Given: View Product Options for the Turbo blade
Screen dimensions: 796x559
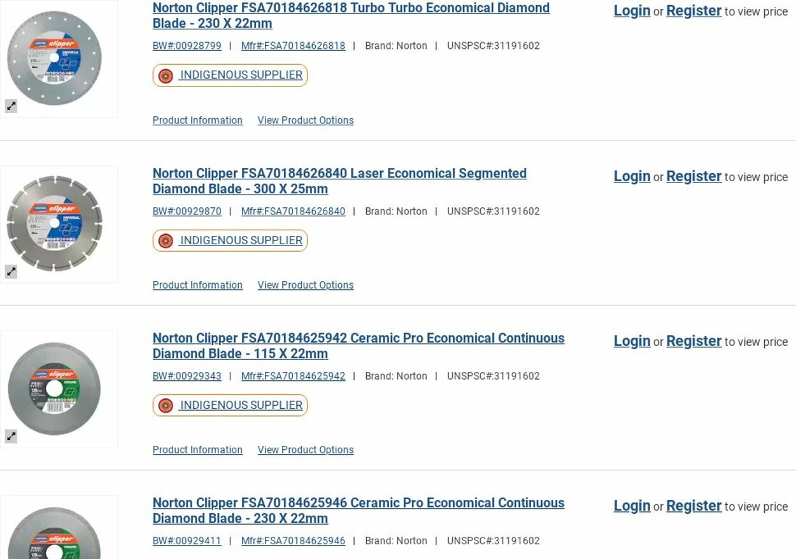Looking at the screenshot, I should click(x=305, y=120).
